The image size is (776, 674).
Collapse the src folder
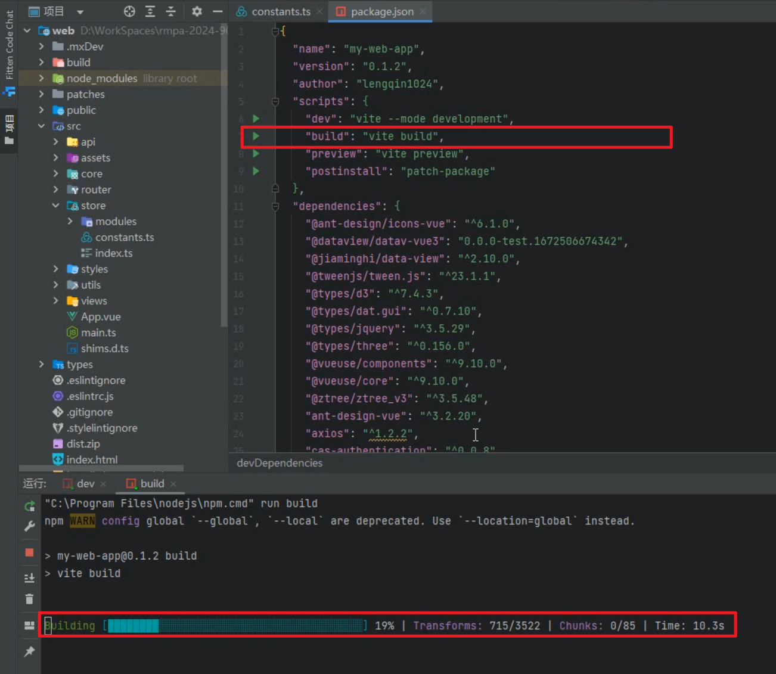41,126
